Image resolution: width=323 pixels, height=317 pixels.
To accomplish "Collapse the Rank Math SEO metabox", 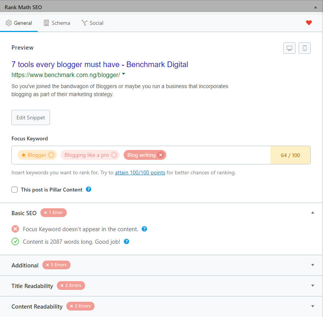I will 315,7.
